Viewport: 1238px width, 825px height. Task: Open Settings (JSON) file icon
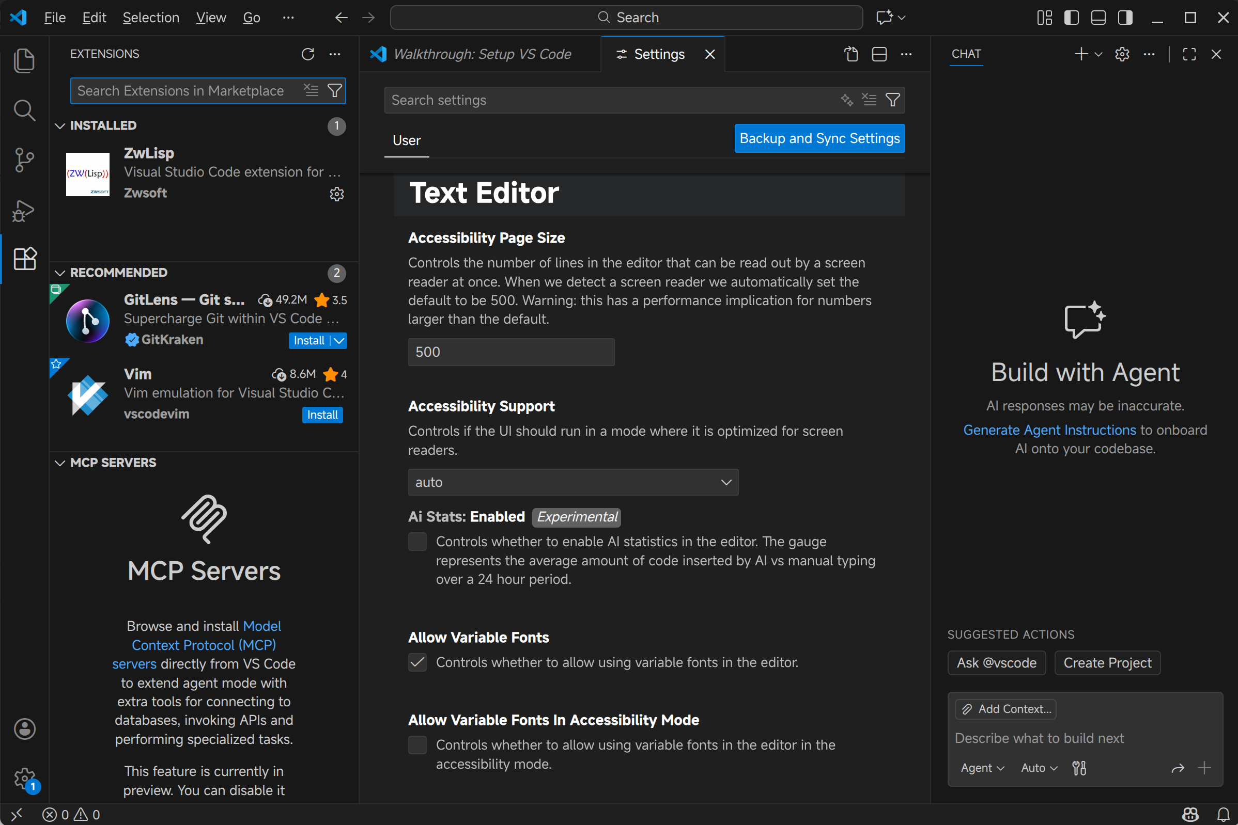[851, 54]
